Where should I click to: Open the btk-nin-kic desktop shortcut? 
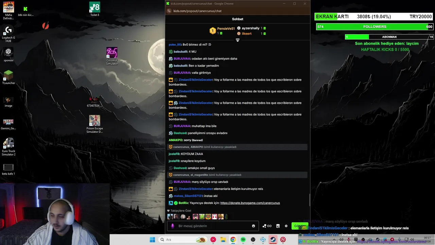click(25, 11)
